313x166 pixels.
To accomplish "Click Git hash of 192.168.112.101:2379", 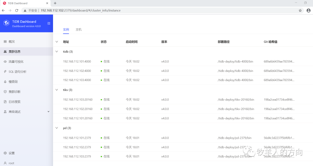I will pyautogui.click(x=279, y=138).
